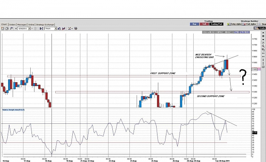Screen dimensions: 266x162
Task: Switch to the Chart tab
Action: 4,25
